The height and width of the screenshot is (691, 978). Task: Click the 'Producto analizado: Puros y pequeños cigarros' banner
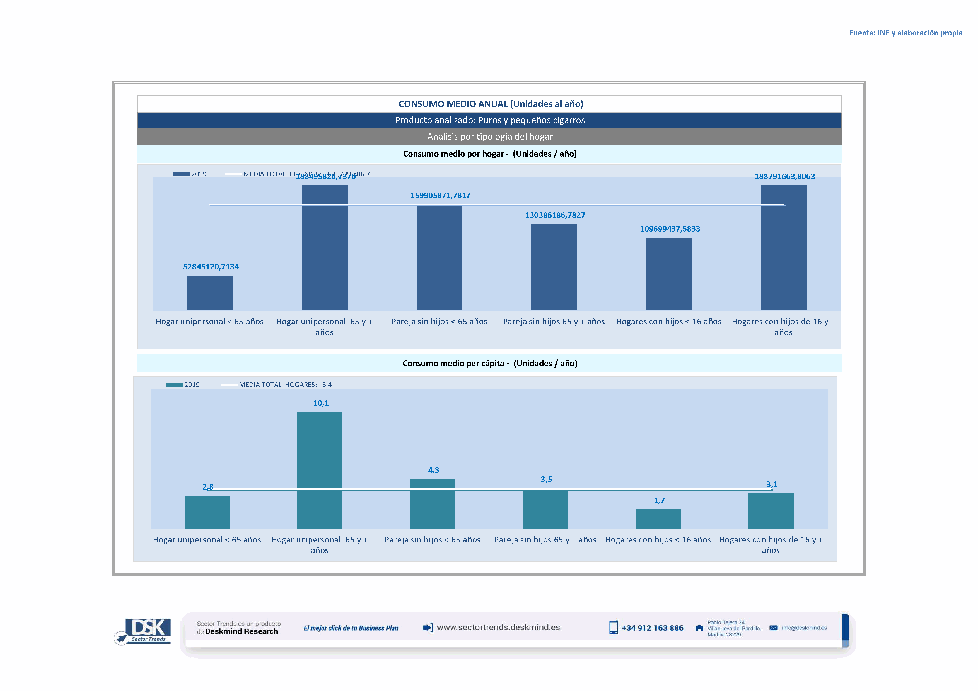(x=489, y=120)
